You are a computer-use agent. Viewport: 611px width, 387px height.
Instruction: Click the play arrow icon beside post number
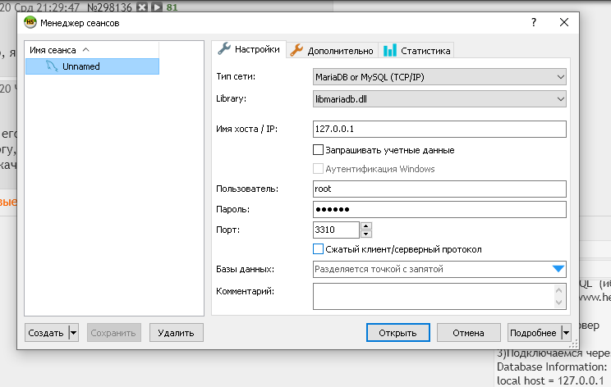[x=156, y=7]
